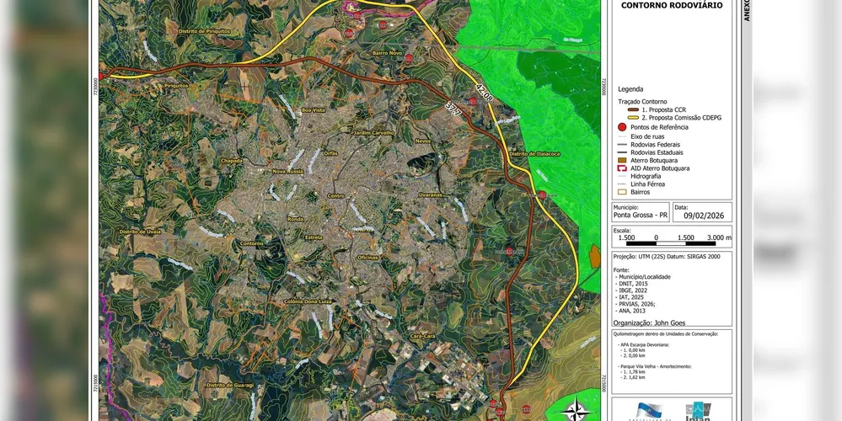
Task: Click the Organização: John Goes line
Action: point(649,322)
